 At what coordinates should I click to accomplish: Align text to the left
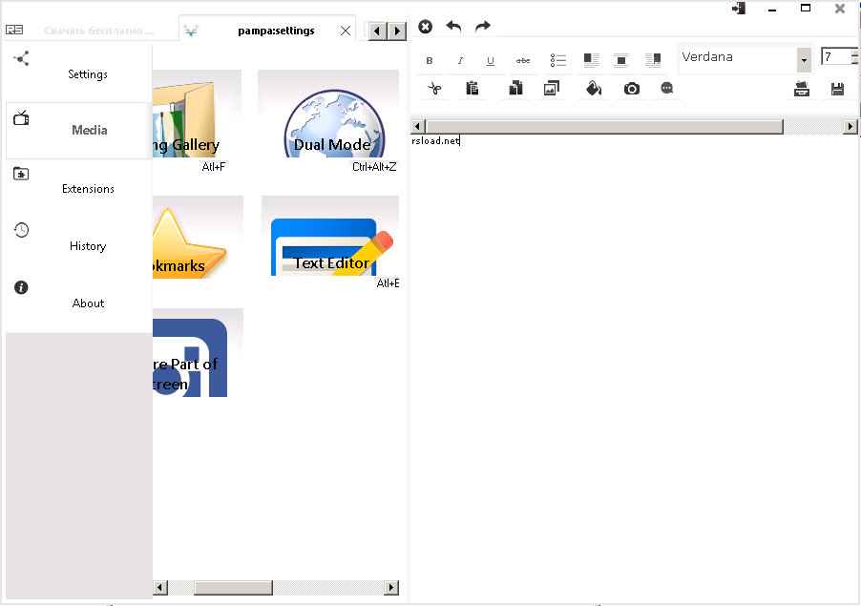592,59
